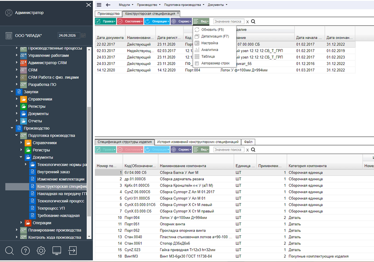Image resolution: width=374 pixels, height=262 pixels.
Task: Open the help question mark icon
Action: tap(25, 251)
